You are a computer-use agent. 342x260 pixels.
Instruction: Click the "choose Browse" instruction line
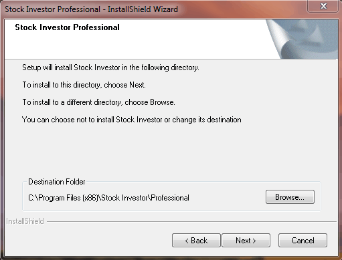click(98, 102)
